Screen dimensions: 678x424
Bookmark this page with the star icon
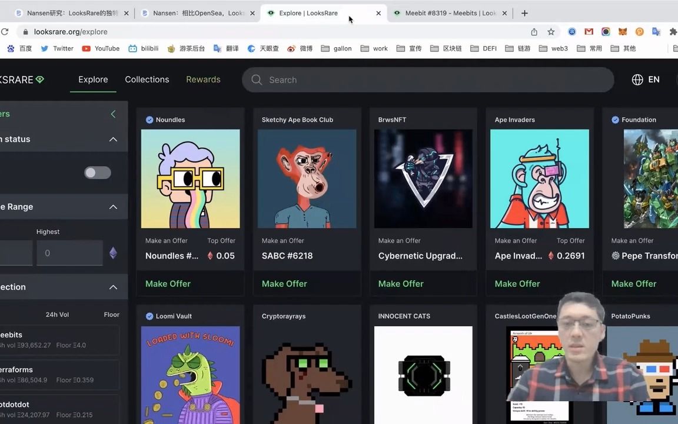point(551,32)
